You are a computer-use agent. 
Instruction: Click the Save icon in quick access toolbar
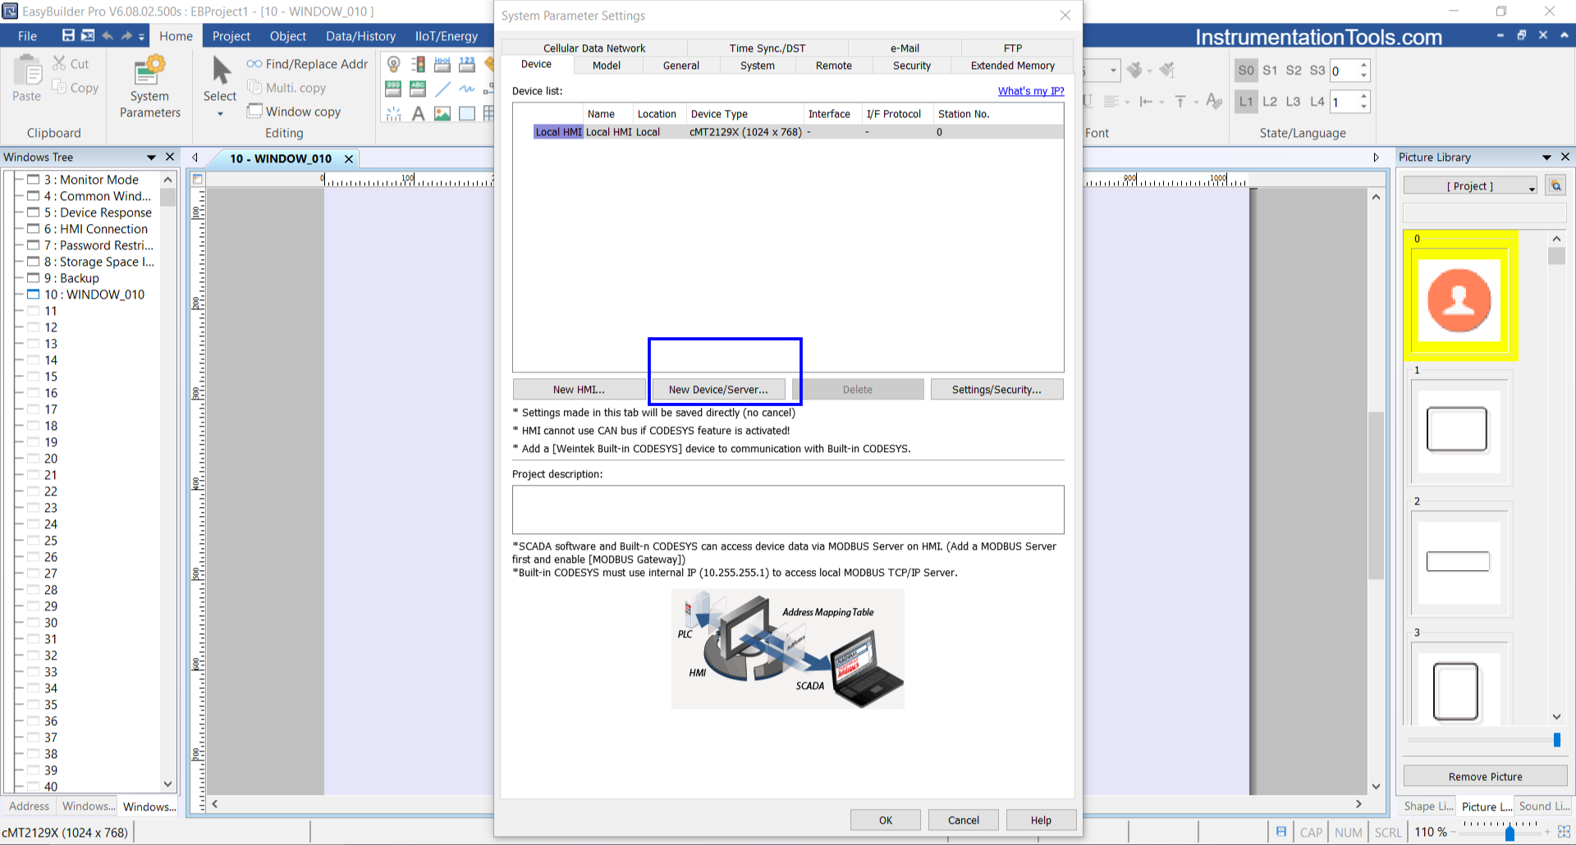[68, 35]
